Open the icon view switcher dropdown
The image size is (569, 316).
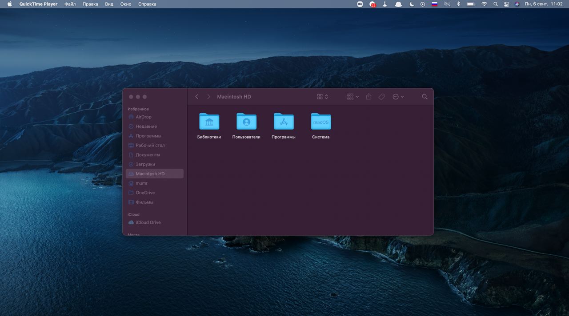[323, 97]
